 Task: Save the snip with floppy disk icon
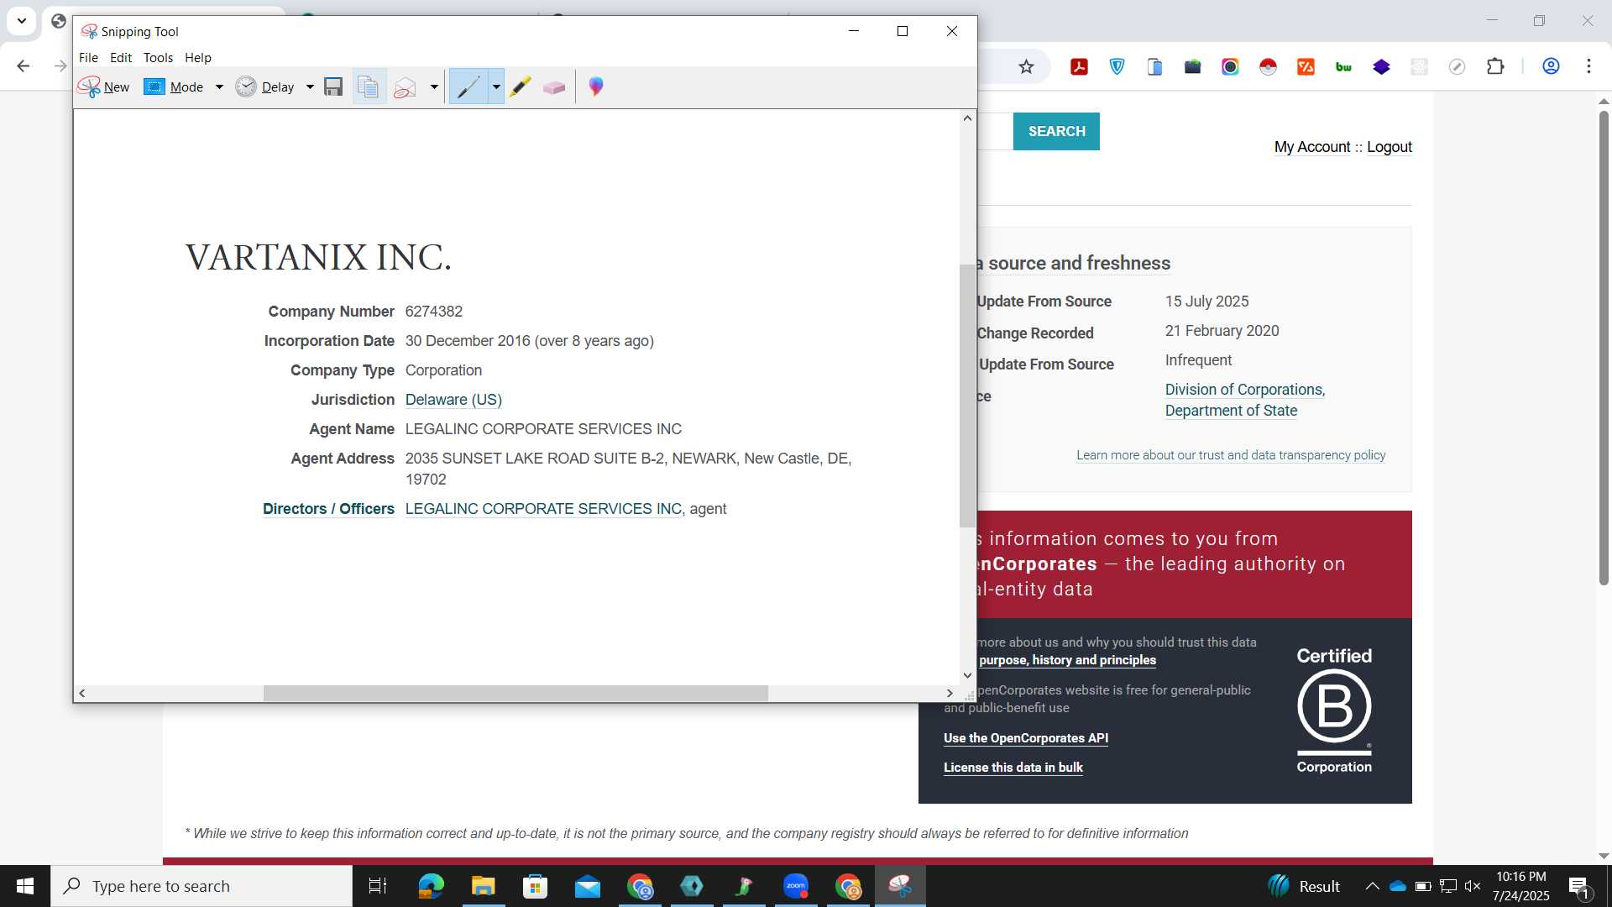tap(333, 87)
